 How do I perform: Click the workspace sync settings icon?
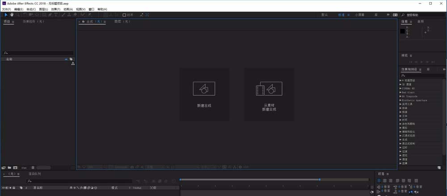395,15
